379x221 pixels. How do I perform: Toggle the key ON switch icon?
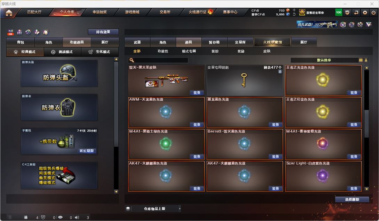tap(10, 32)
